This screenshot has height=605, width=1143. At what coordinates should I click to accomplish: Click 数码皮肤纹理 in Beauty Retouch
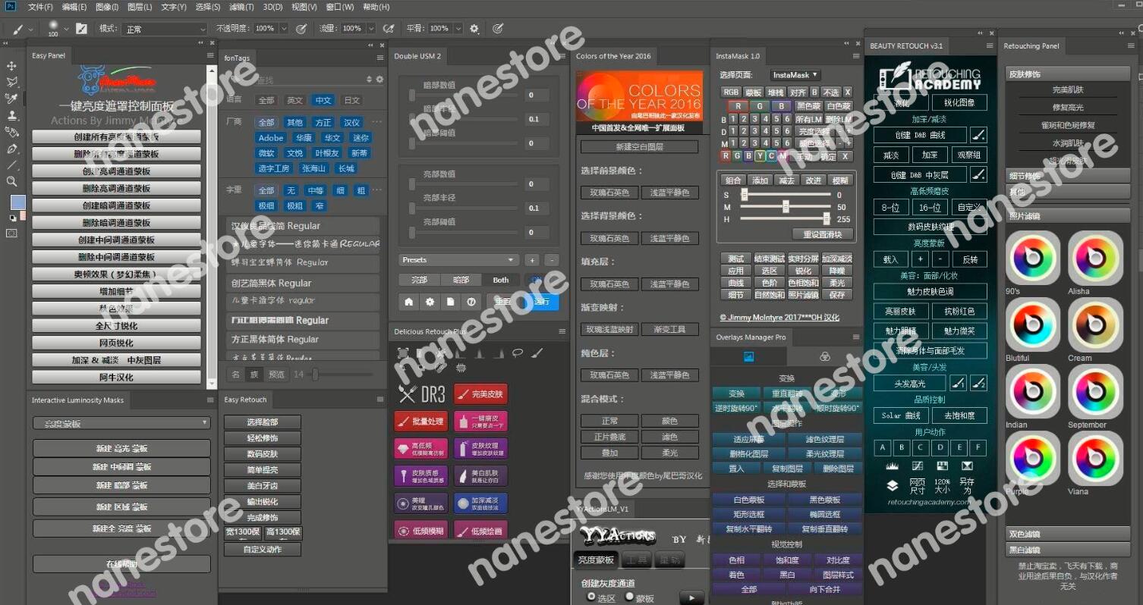[930, 227]
